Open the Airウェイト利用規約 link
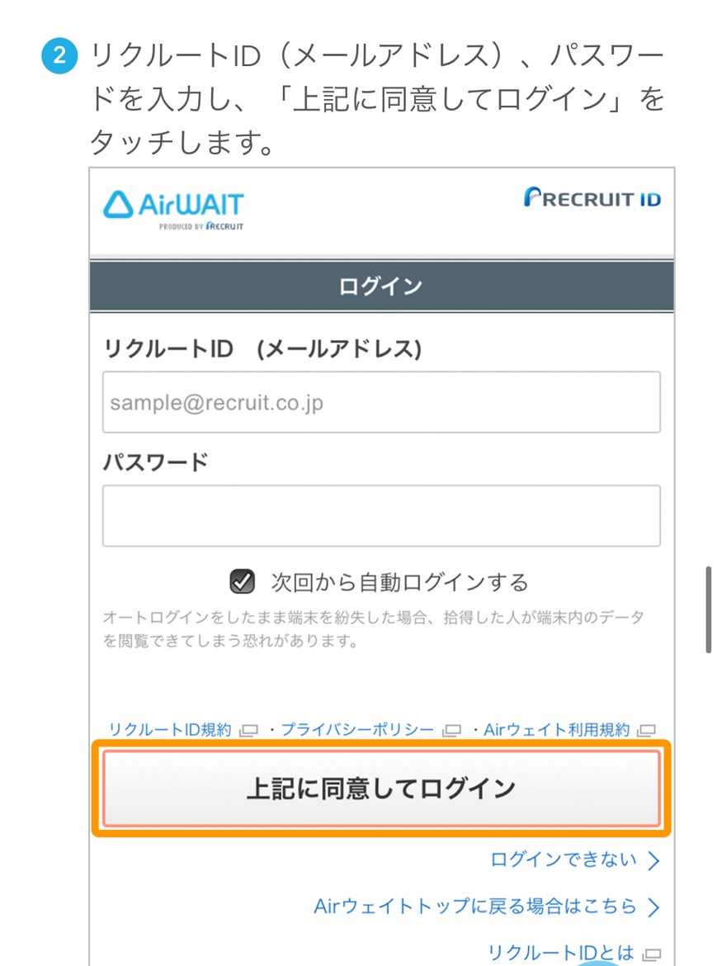The image size is (717, 966). coord(556,730)
